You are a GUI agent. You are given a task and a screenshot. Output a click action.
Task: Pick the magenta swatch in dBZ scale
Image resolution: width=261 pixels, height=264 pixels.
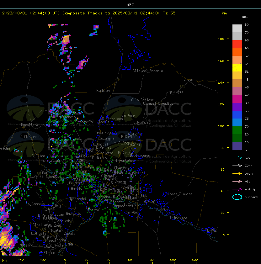[x=237, y=99]
